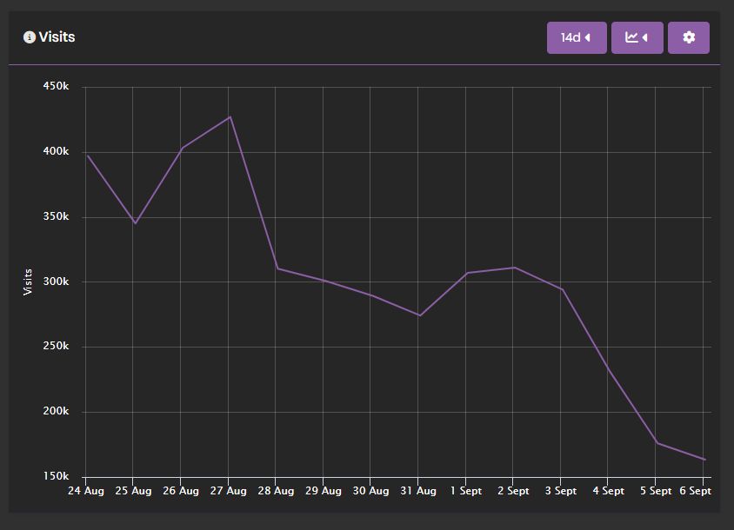
Task: Toggle the 31 Aug dip data point
Action: click(x=418, y=315)
